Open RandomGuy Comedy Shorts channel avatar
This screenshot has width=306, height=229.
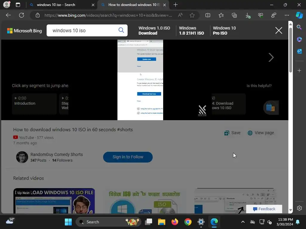22,157
